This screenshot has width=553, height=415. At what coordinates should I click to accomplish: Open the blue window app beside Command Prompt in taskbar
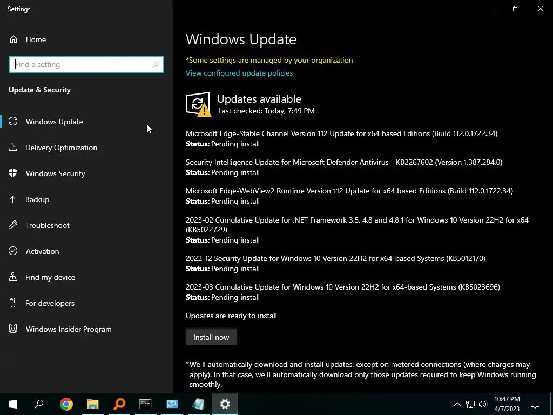coord(172,404)
